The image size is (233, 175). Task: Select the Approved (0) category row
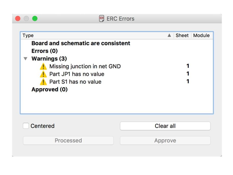pyautogui.click(x=117, y=90)
